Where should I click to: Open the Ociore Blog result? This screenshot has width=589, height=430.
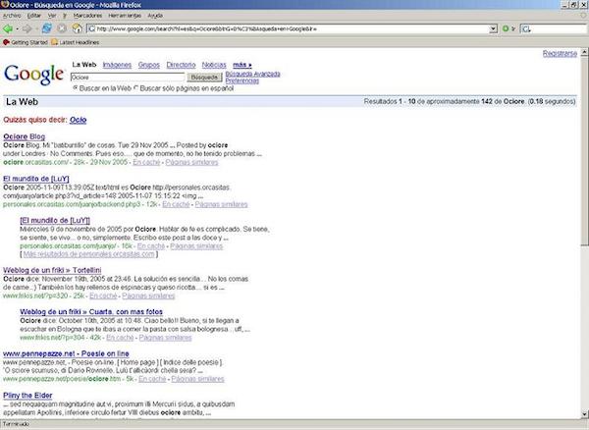point(24,136)
